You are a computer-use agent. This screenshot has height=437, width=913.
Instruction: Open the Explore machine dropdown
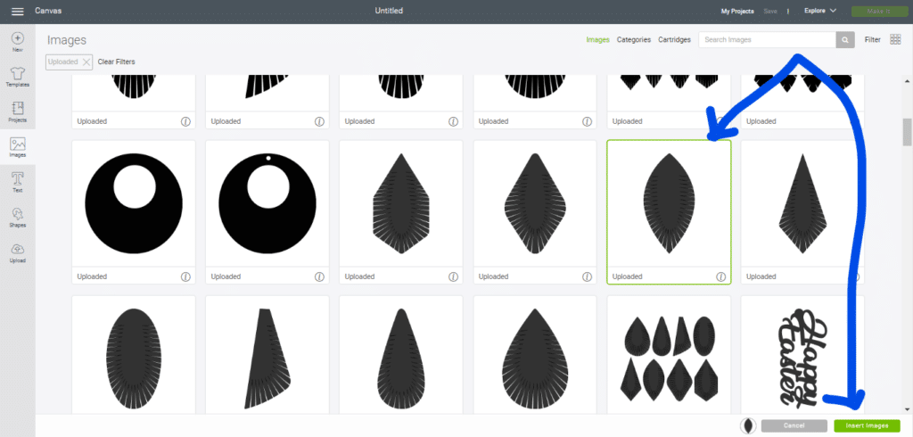point(820,11)
